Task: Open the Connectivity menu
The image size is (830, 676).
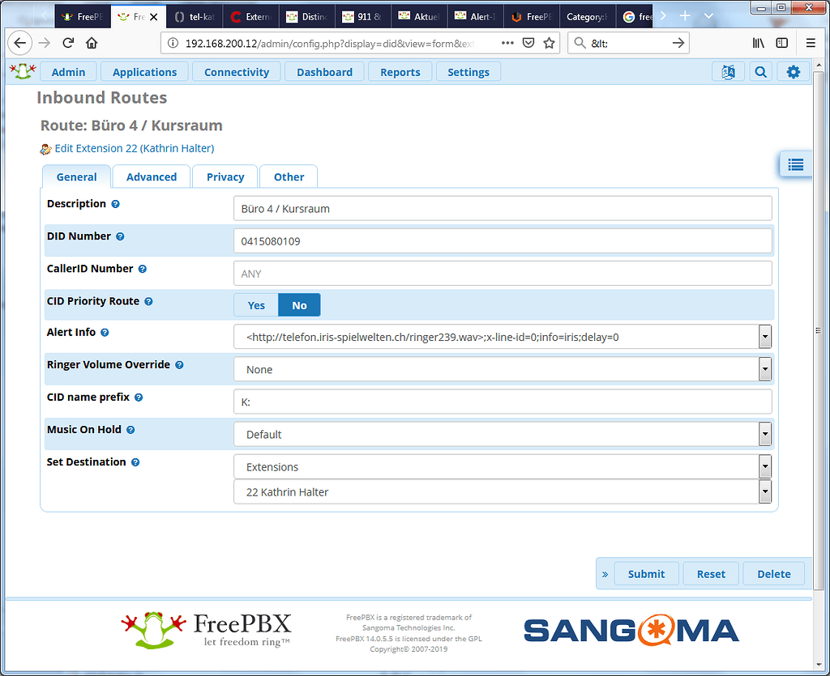Action: pos(236,71)
